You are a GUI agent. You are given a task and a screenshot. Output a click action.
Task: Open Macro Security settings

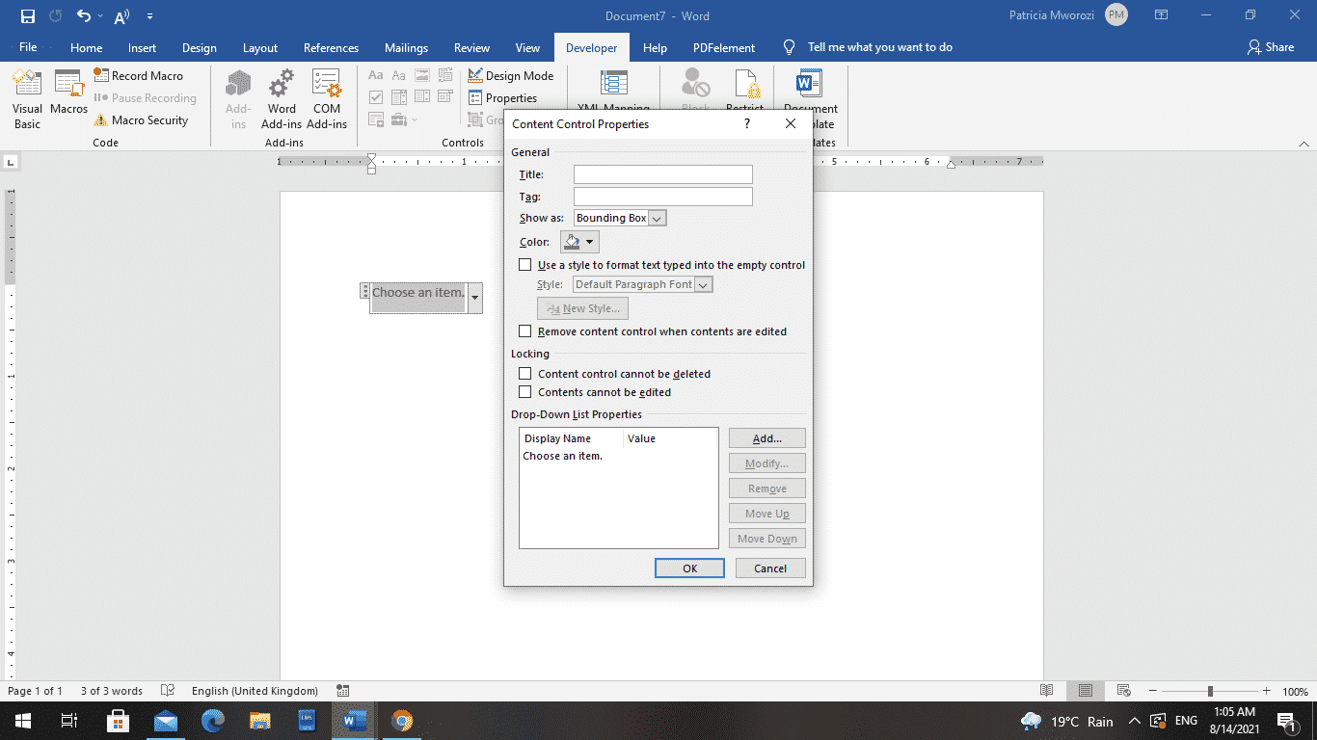tap(145, 119)
